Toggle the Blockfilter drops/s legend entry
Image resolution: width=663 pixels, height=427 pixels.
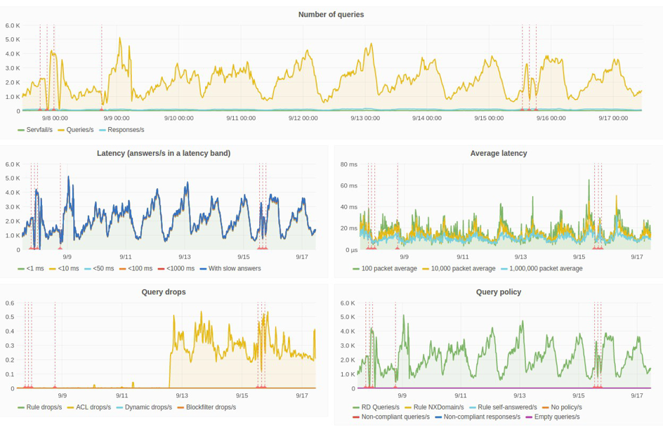(211, 407)
